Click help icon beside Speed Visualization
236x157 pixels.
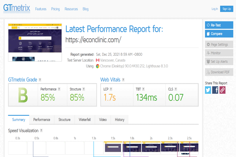[41, 131]
